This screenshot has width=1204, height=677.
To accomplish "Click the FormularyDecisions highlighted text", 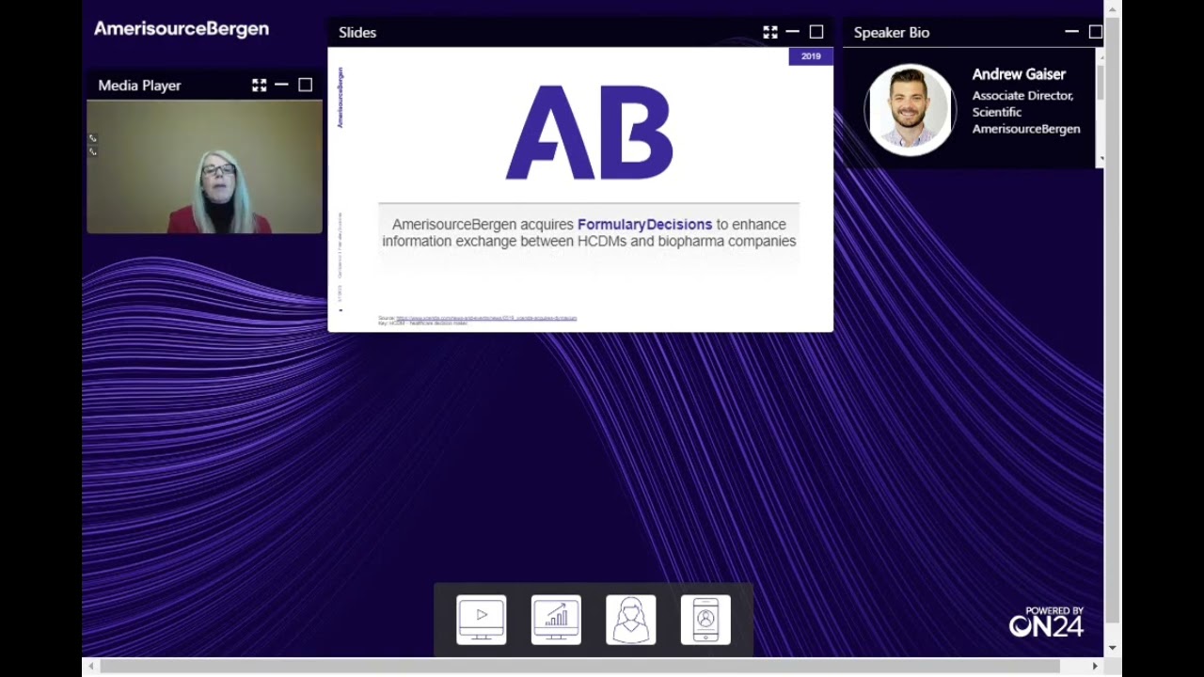I will click(x=644, y=225).
